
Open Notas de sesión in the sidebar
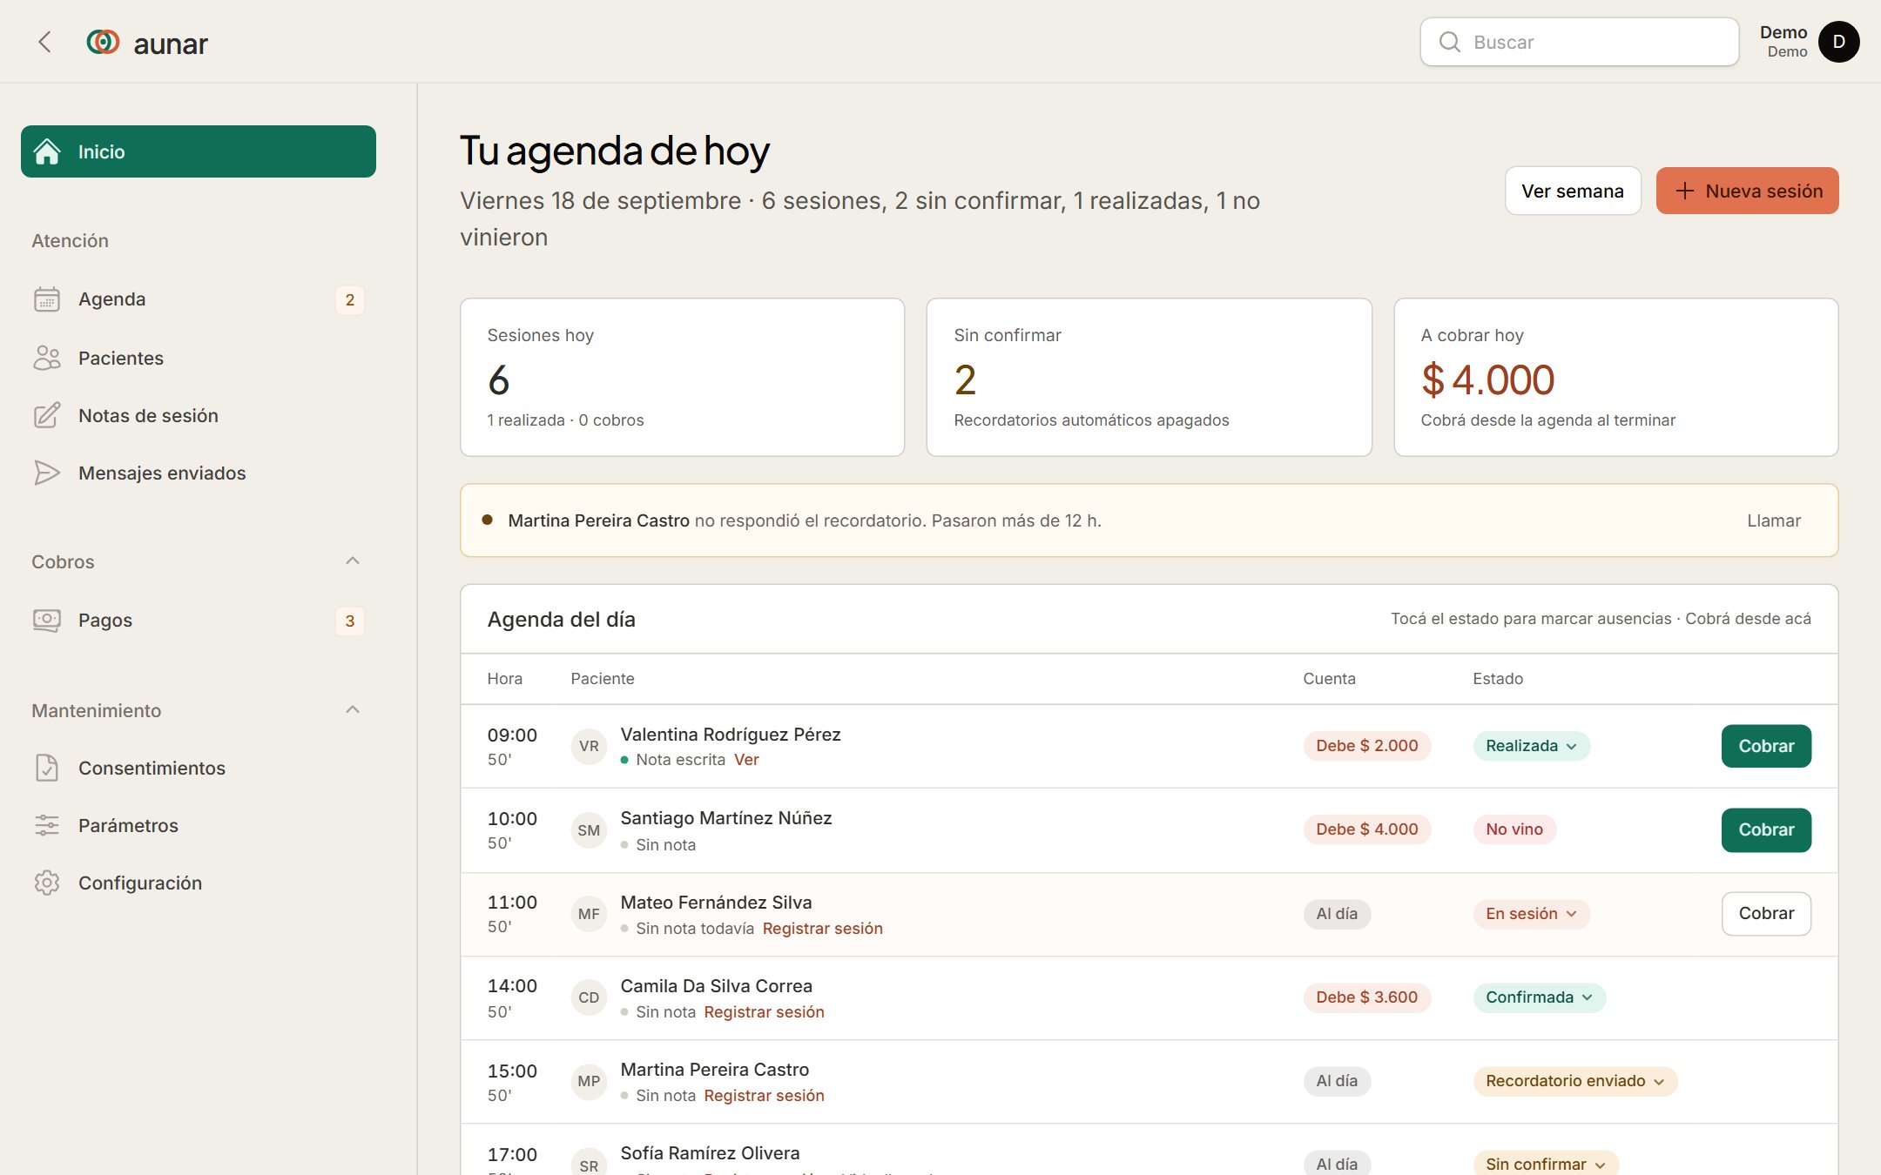coord(199,415)
